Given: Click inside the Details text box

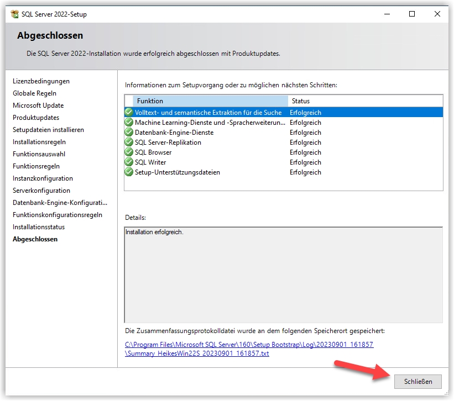Looking at the screenshot, I should pyautogui.click(x=284, y=275).
